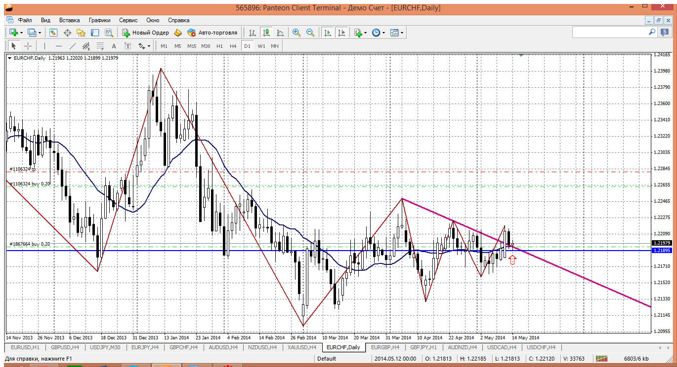677x367 pixels.
Task: Toggle chart shift from right edge
Action: click(x=341, y=33)
